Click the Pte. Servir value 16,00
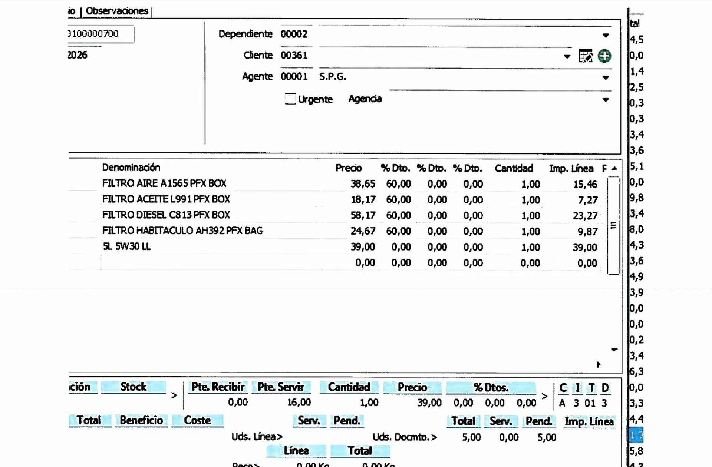 [299, 402]
